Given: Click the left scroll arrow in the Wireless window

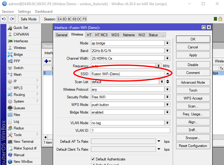Looking at the screenshot, I should (45, 137).
